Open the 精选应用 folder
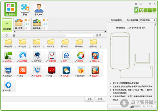The height and width of the screenshot is (111, 158). [8, 43]
